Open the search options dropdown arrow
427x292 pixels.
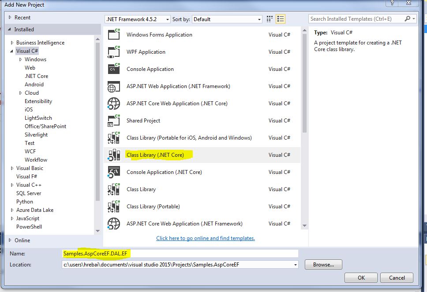coord(414,19)
